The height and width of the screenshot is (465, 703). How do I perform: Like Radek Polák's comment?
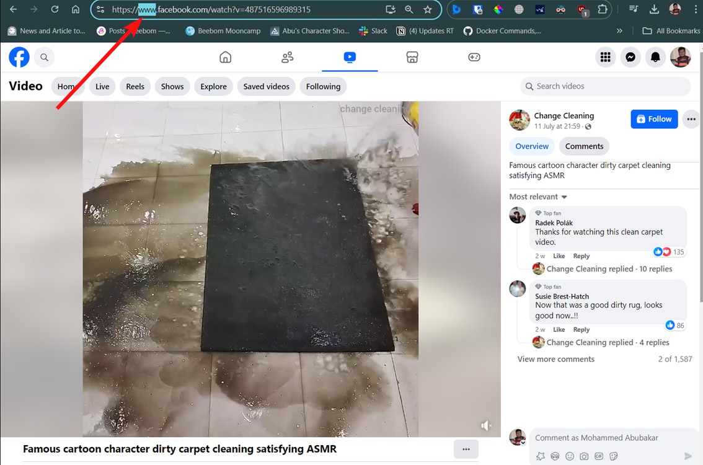559,256
